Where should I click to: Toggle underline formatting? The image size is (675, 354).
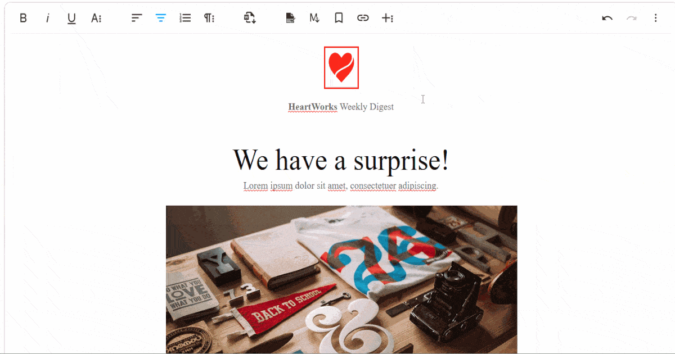[71, 18]
